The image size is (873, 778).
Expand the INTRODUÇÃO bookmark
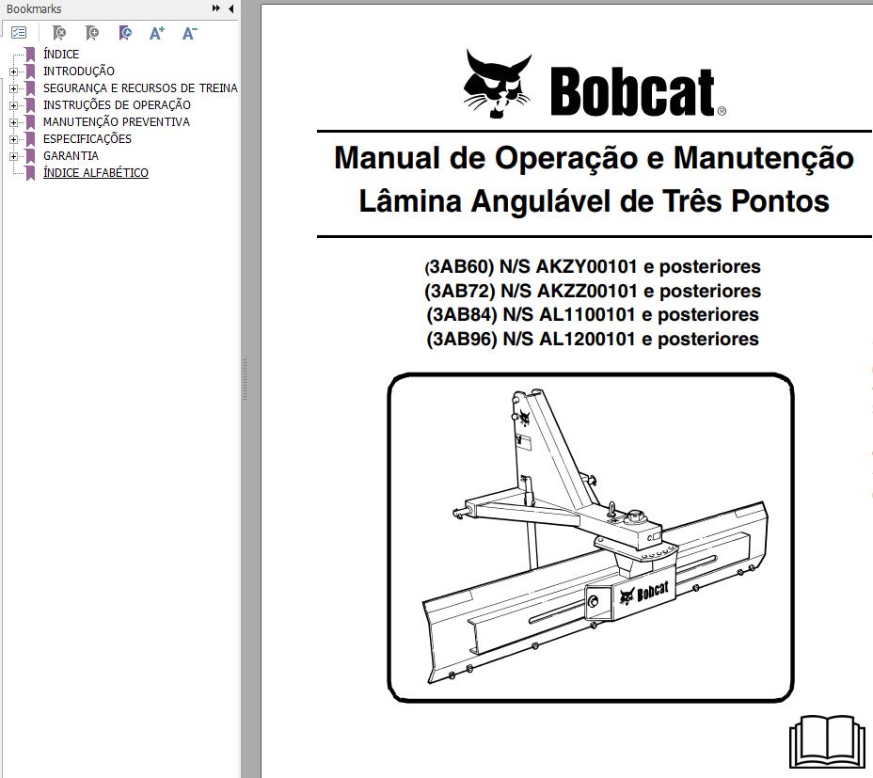[14, 71]
